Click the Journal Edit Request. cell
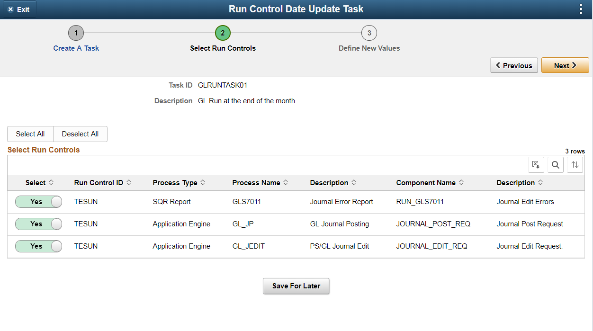 point(530,246)
